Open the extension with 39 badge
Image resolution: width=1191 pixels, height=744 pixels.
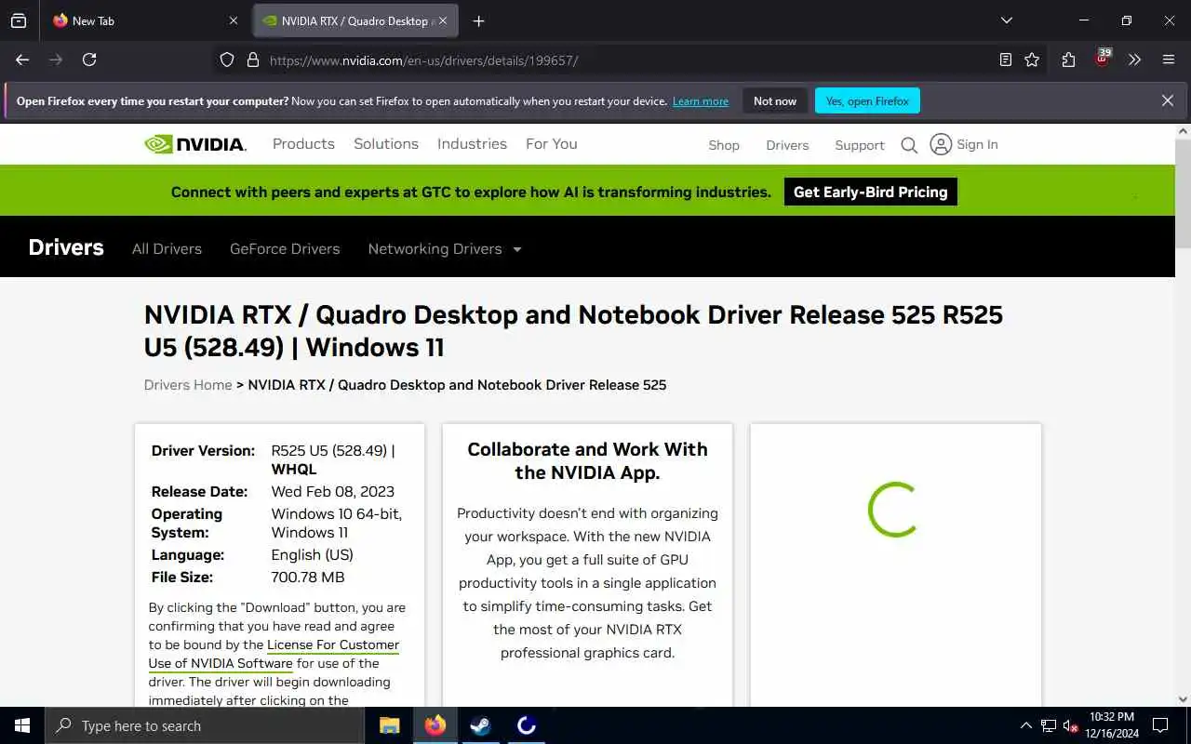(x=1103, y=59)
